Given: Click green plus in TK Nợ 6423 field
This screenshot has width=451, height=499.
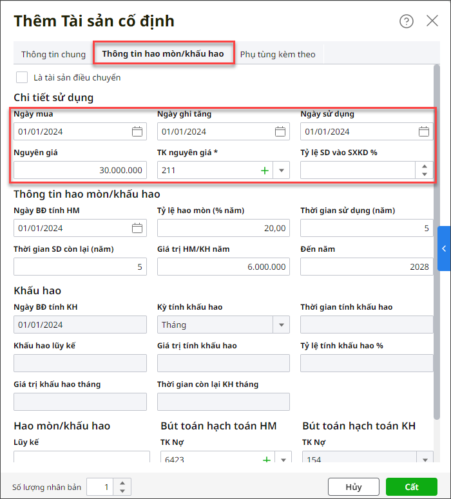Looking at the screenshot, I should pos(265,460).
